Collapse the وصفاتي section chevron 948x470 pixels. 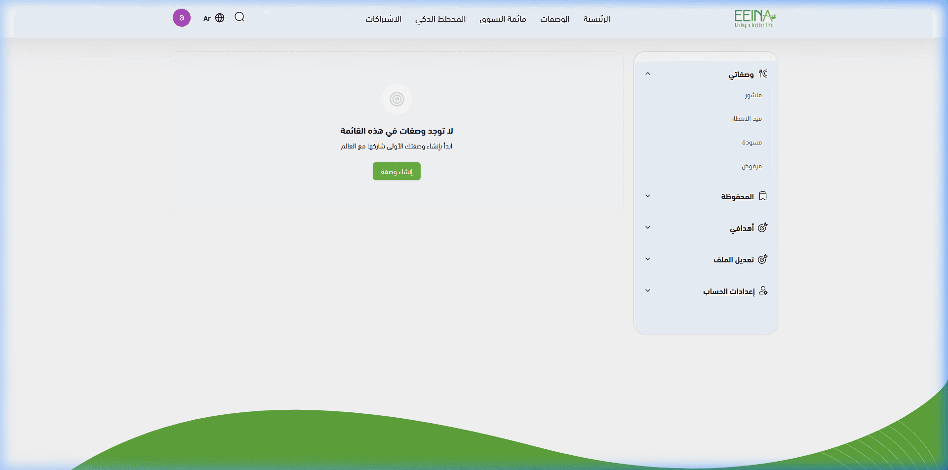(648, 74)
